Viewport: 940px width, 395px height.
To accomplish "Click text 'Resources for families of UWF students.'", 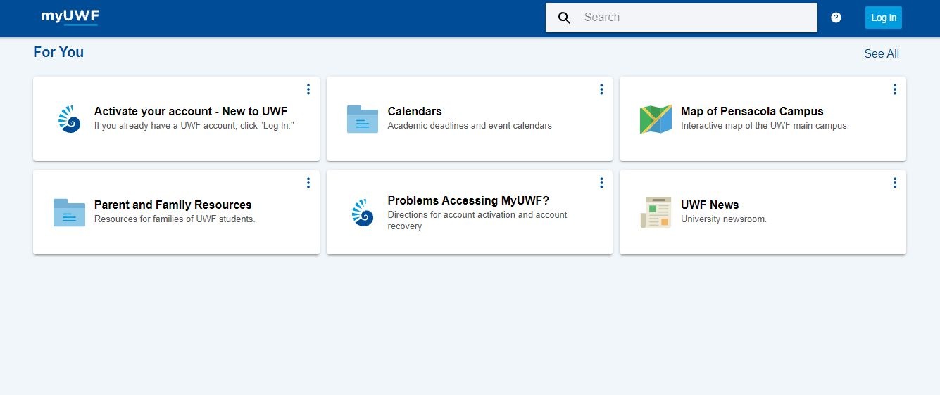I will pos(175,219).
